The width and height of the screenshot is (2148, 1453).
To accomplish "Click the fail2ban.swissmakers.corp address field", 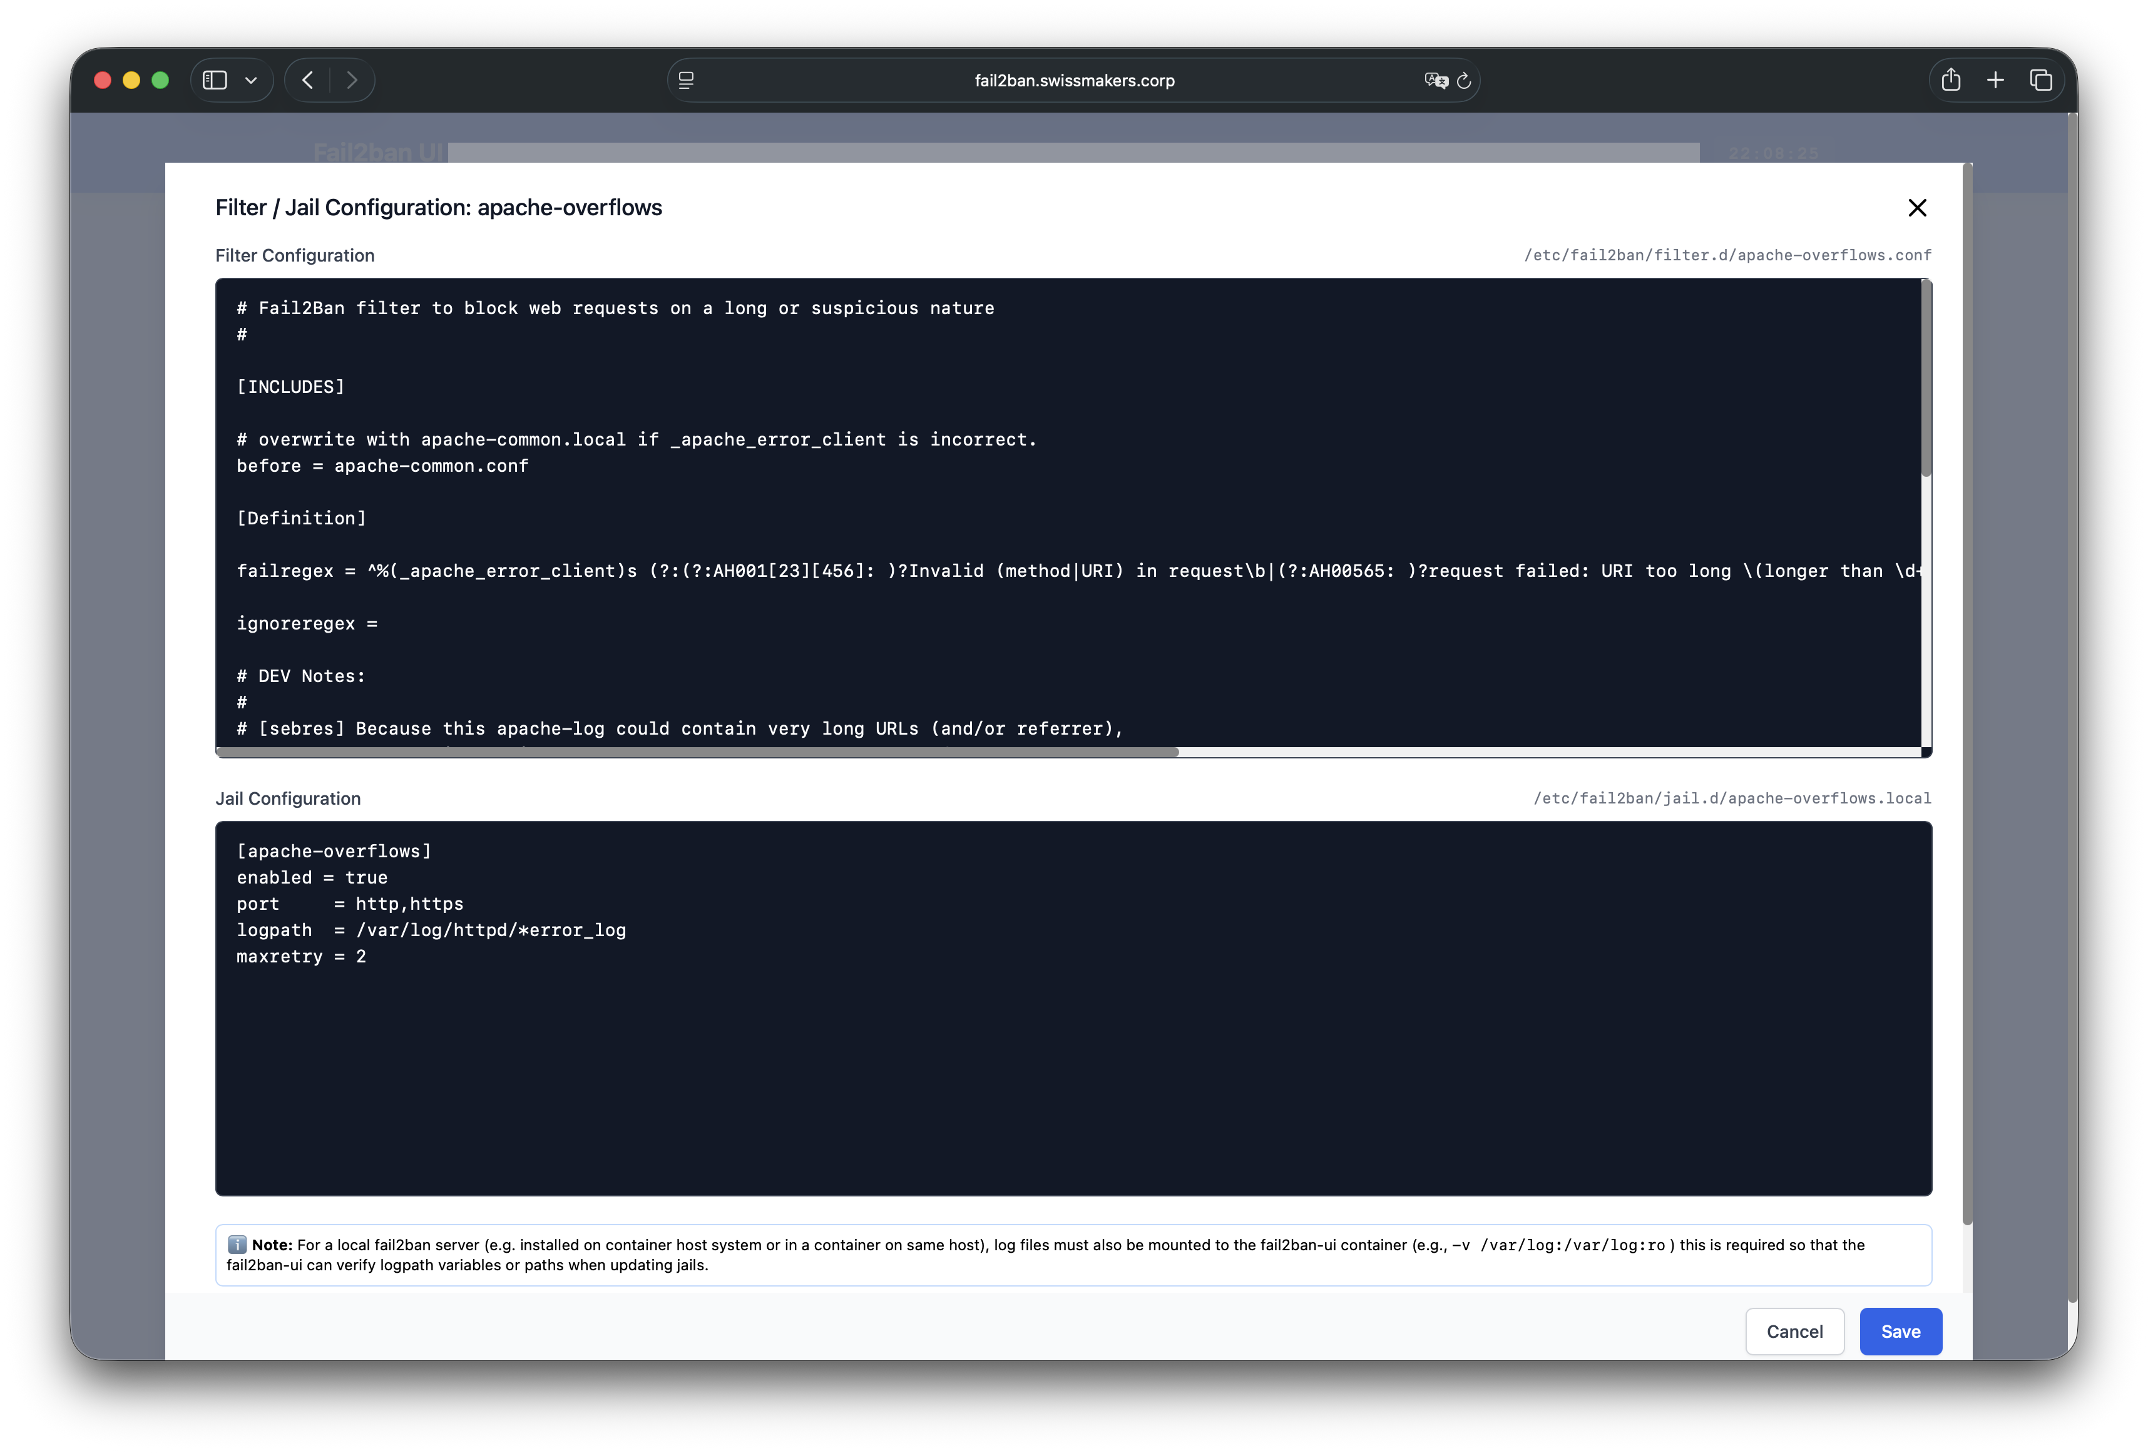I will pyautogui.click(x=1073, y=81).
